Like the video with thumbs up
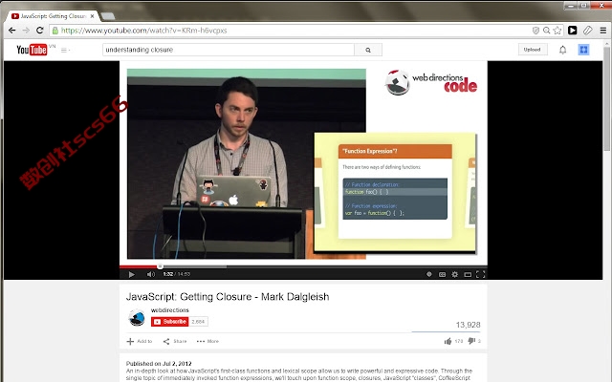Viewport: 612px width, 382px height. 448,341
